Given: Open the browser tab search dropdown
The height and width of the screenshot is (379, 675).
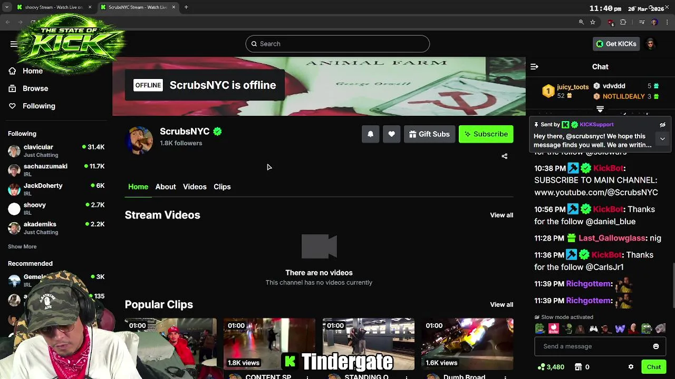Looking at the screenshot, I should point(6,7).
